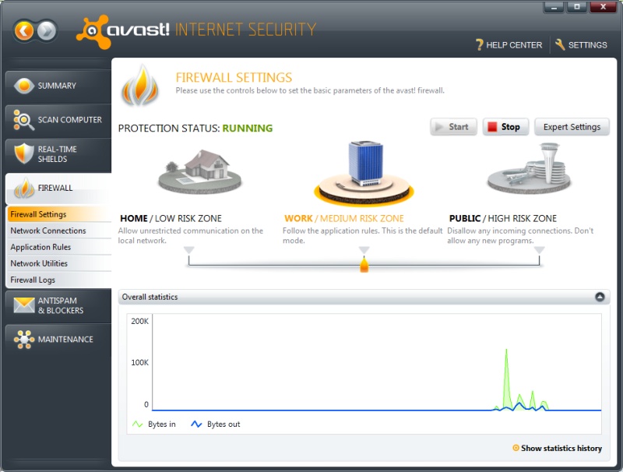Viewport: 623px width, 472px height.
Task: Click the 100K axis label
Action: (139, 362)
